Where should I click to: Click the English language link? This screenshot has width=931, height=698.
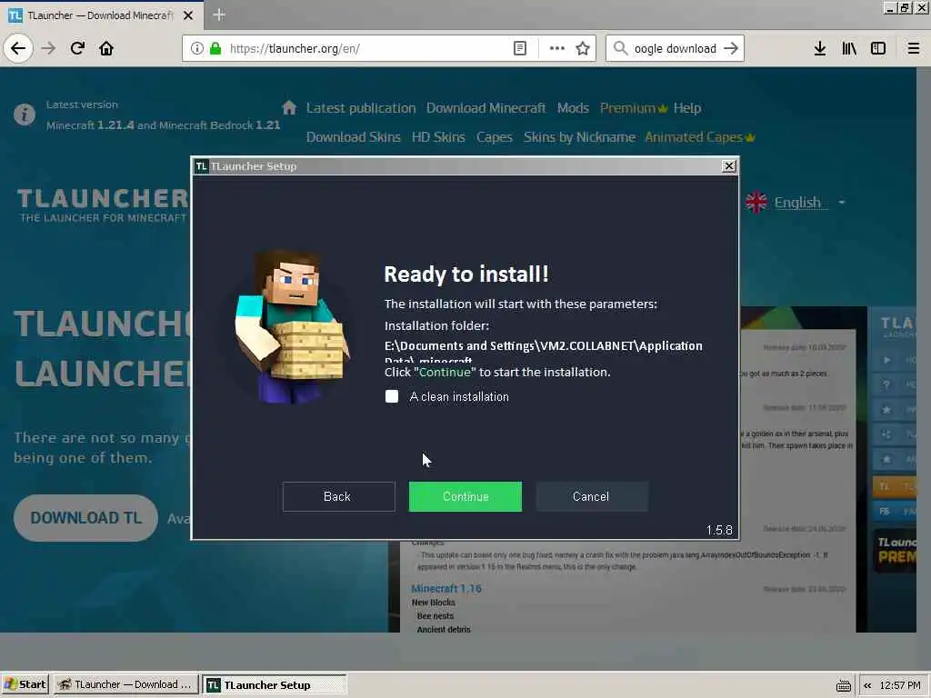(x=796, y=203)
